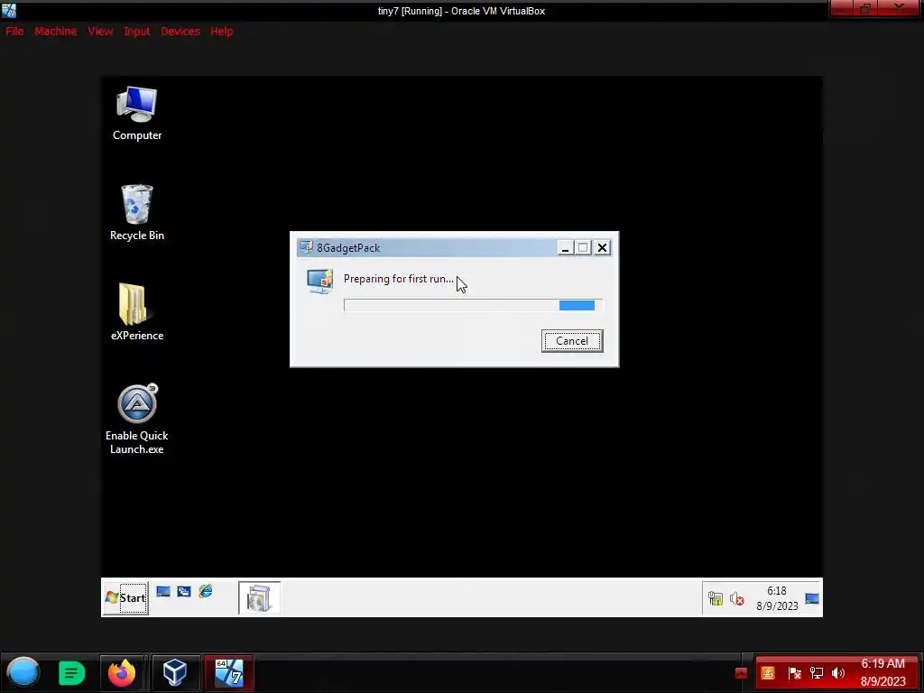This screenshot has height=693, width=924.
Task: Close the 8GadgetPack dialog
Action: click(602, 248)
